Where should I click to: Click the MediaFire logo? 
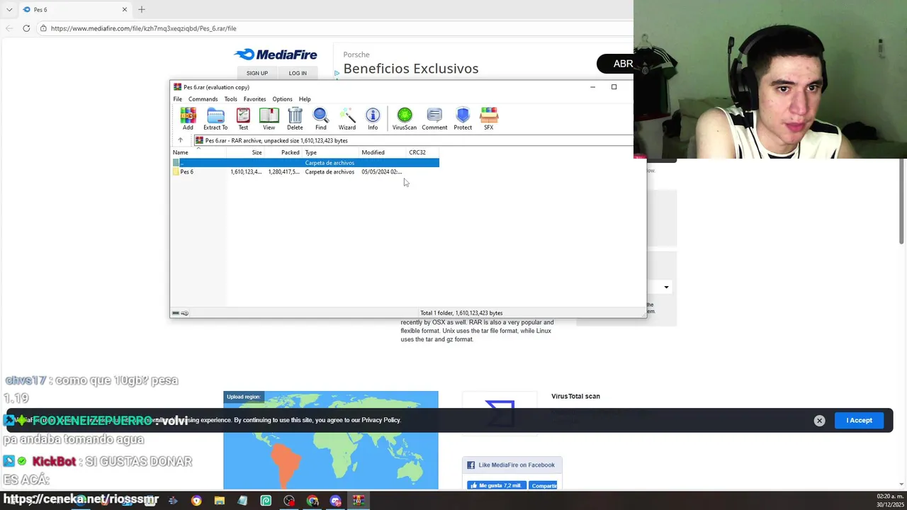(x=276, y=55)
